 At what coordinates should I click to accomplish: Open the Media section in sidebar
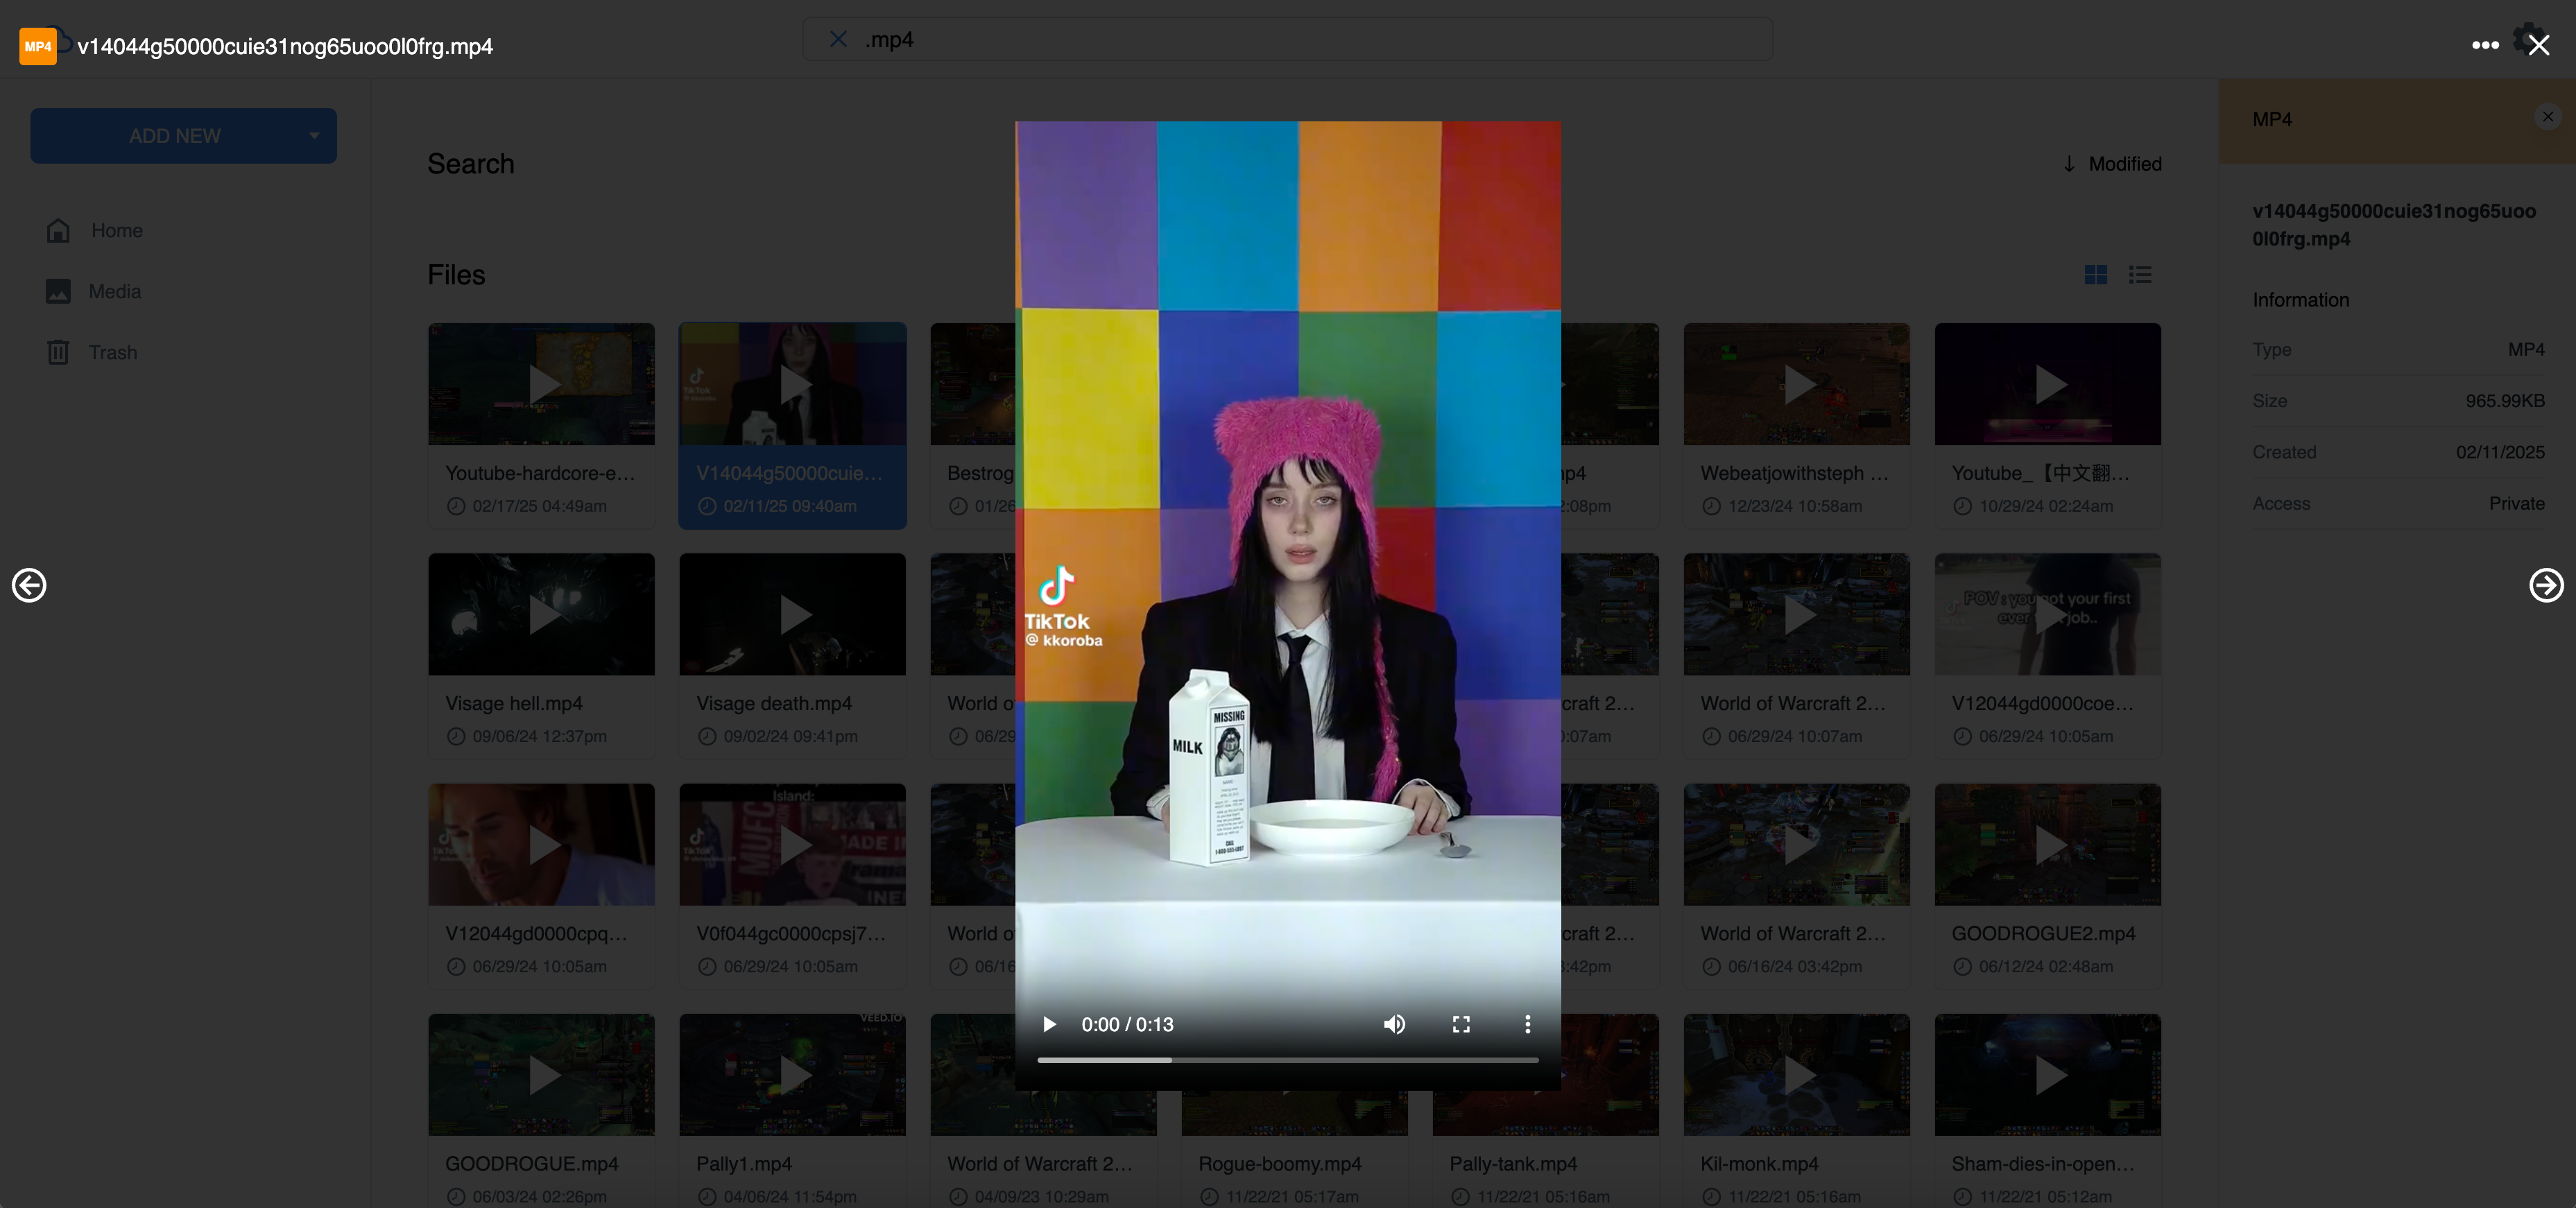pyautogui.click(x=114, y=291)
